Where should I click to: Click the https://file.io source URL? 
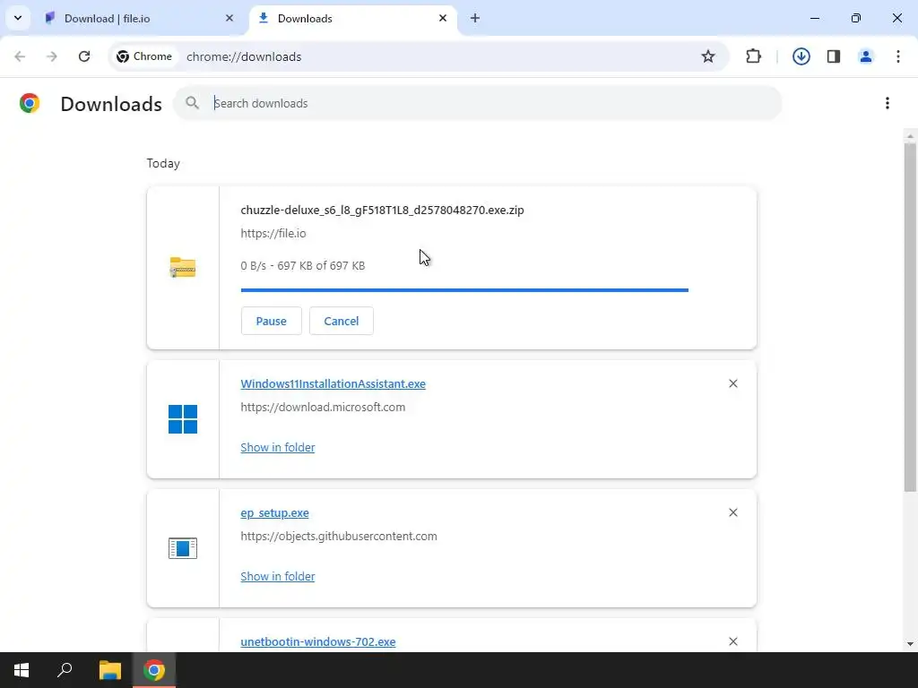(273, 234)
